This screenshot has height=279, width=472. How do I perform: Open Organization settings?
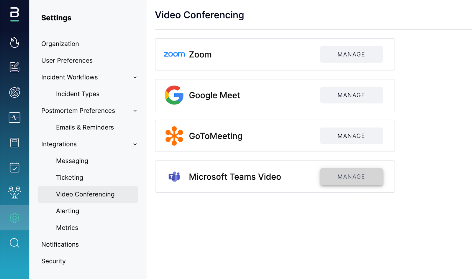point(60,44)
